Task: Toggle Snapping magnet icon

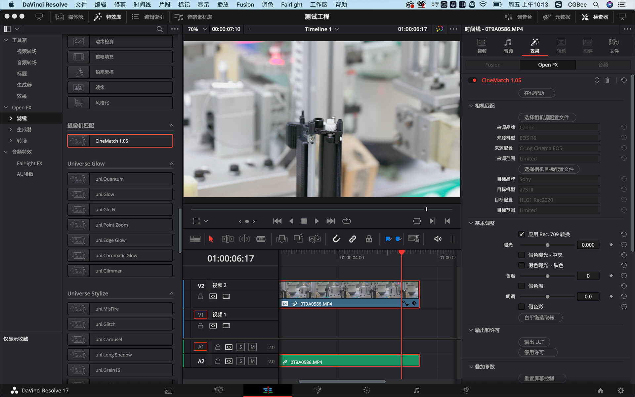Action: coord(336,239)
